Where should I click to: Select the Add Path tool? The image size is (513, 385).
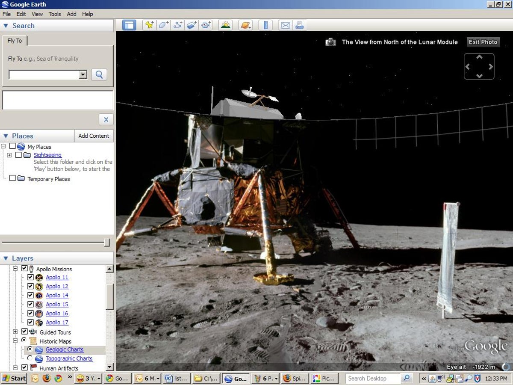point(177,25)
